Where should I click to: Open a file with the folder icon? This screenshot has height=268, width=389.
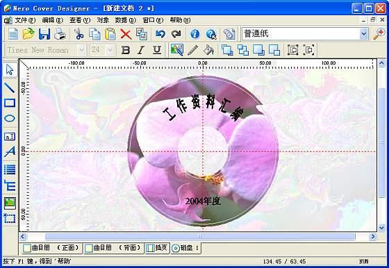[x=28, y=34]
